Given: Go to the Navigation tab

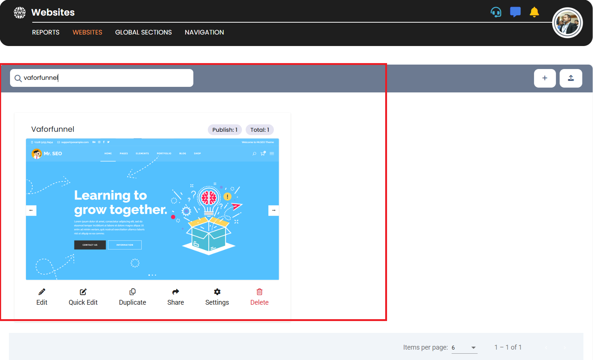Looking at the screenshot, I should [x=204, y=32].
